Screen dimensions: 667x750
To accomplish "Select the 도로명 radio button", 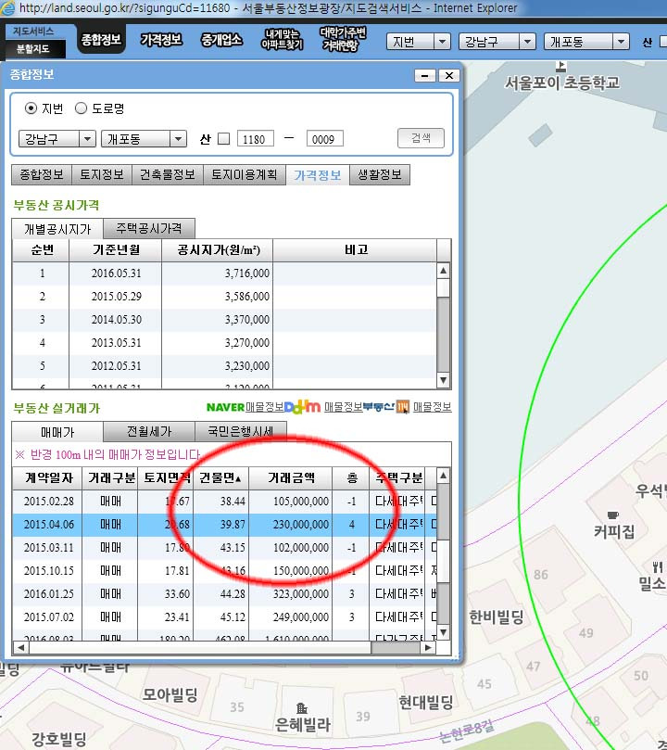I will tap(81, 108).
